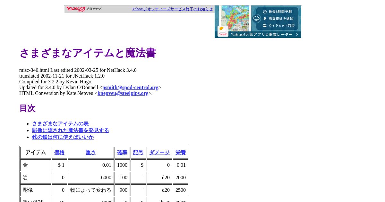Viewport: 385px width, 202px height.
Task: Open the 確率 column header link
Action: [122, 153]
